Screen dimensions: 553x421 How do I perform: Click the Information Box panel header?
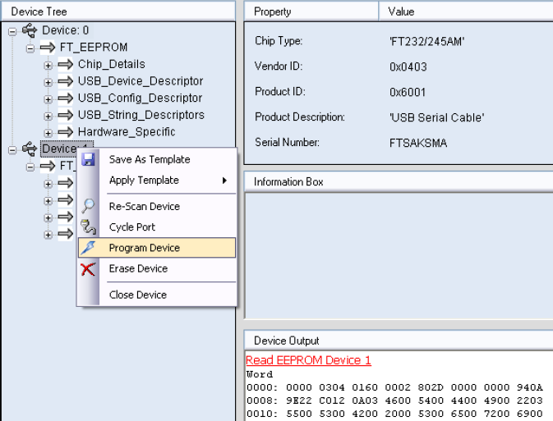(399, 182)
